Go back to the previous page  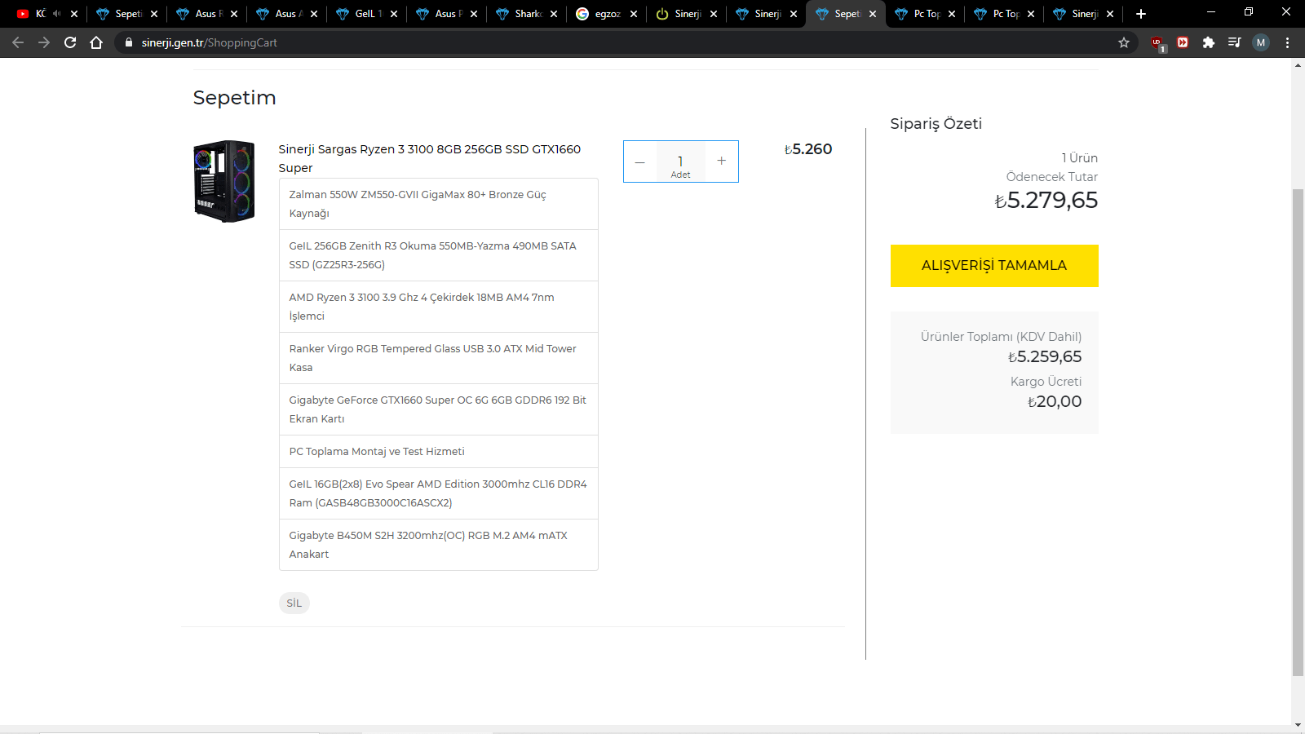(x=18, y=42)
